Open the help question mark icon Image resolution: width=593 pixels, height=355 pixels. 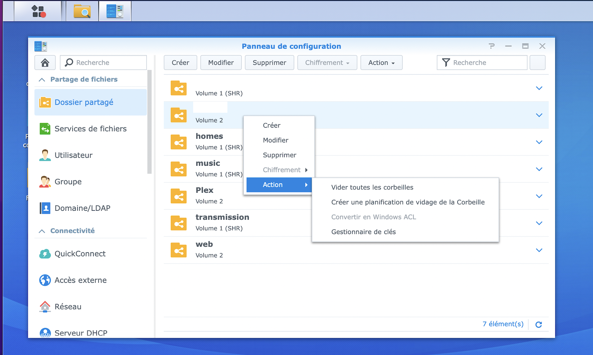pos(492,46)
